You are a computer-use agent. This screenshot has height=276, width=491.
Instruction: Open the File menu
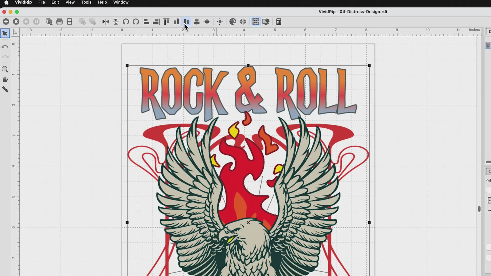click(x=42, y=2)
